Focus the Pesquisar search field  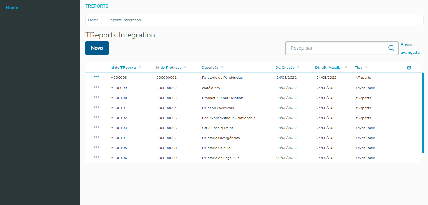click(x=336, y=48)
